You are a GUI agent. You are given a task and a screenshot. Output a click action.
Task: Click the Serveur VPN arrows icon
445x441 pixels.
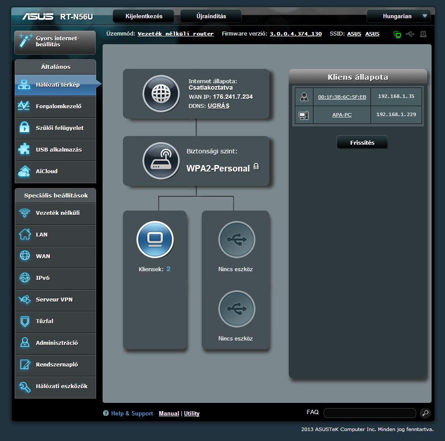(x=24, y=299)
